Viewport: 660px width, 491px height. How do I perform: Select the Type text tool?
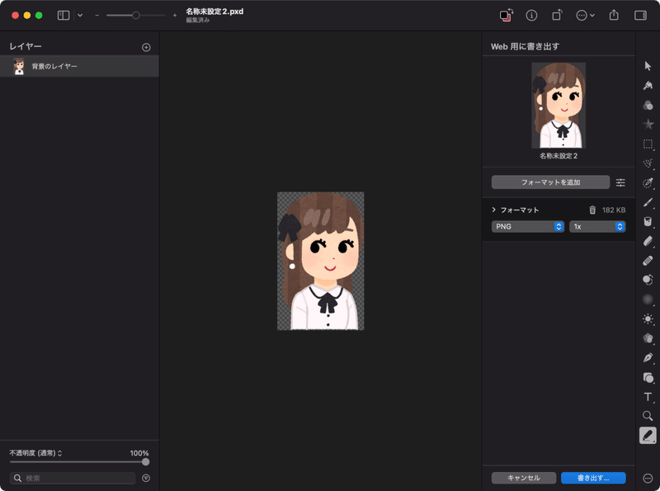click(648, 397)
